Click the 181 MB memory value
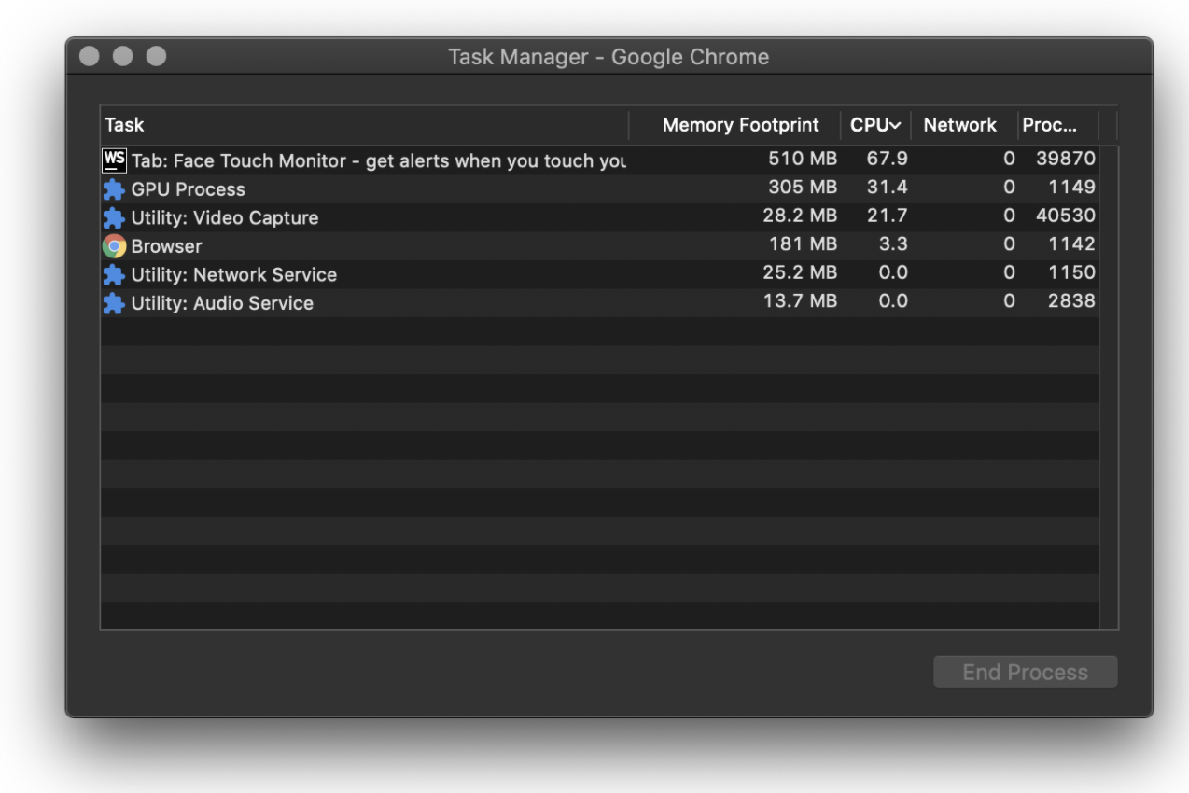 804,244
